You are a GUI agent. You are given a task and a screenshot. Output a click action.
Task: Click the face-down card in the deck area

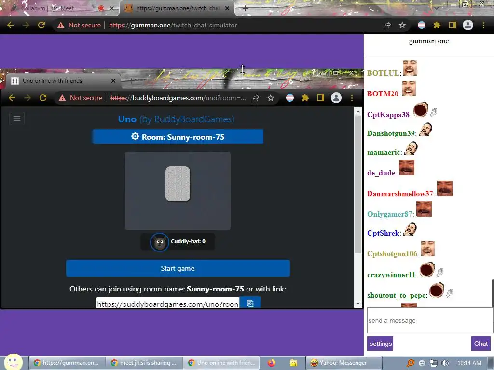[178, 184]
